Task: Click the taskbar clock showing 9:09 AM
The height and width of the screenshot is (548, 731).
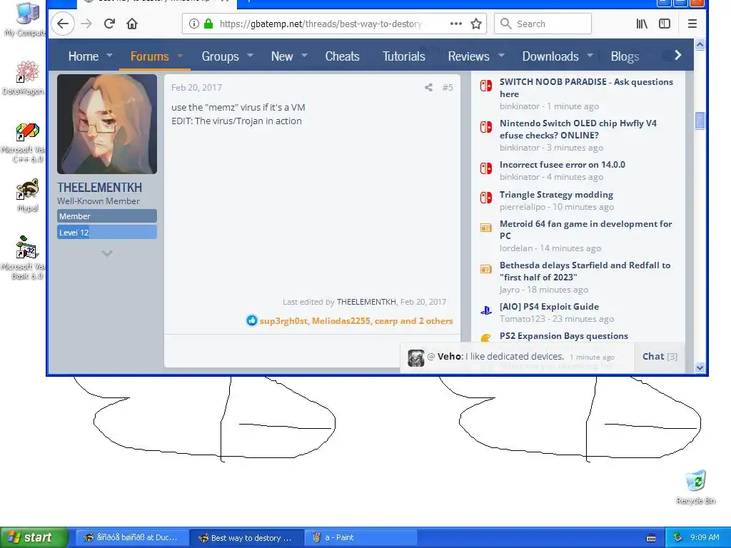Action: pyautogui.click(x=705, y=537)
